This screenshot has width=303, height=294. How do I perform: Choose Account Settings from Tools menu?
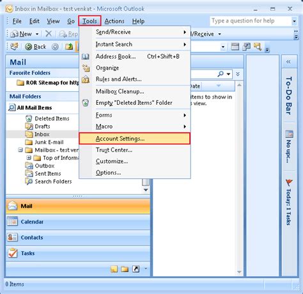(x=134, y=139)
